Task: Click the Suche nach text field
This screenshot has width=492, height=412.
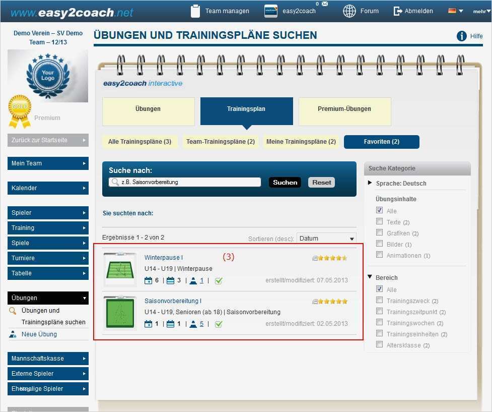Action: coord(185,182)
